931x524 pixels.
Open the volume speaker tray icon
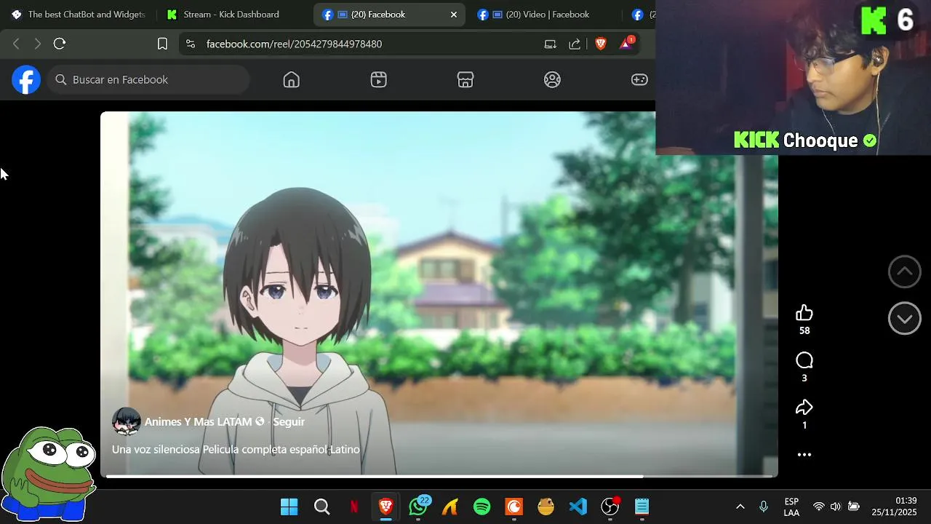pos(836,507)
